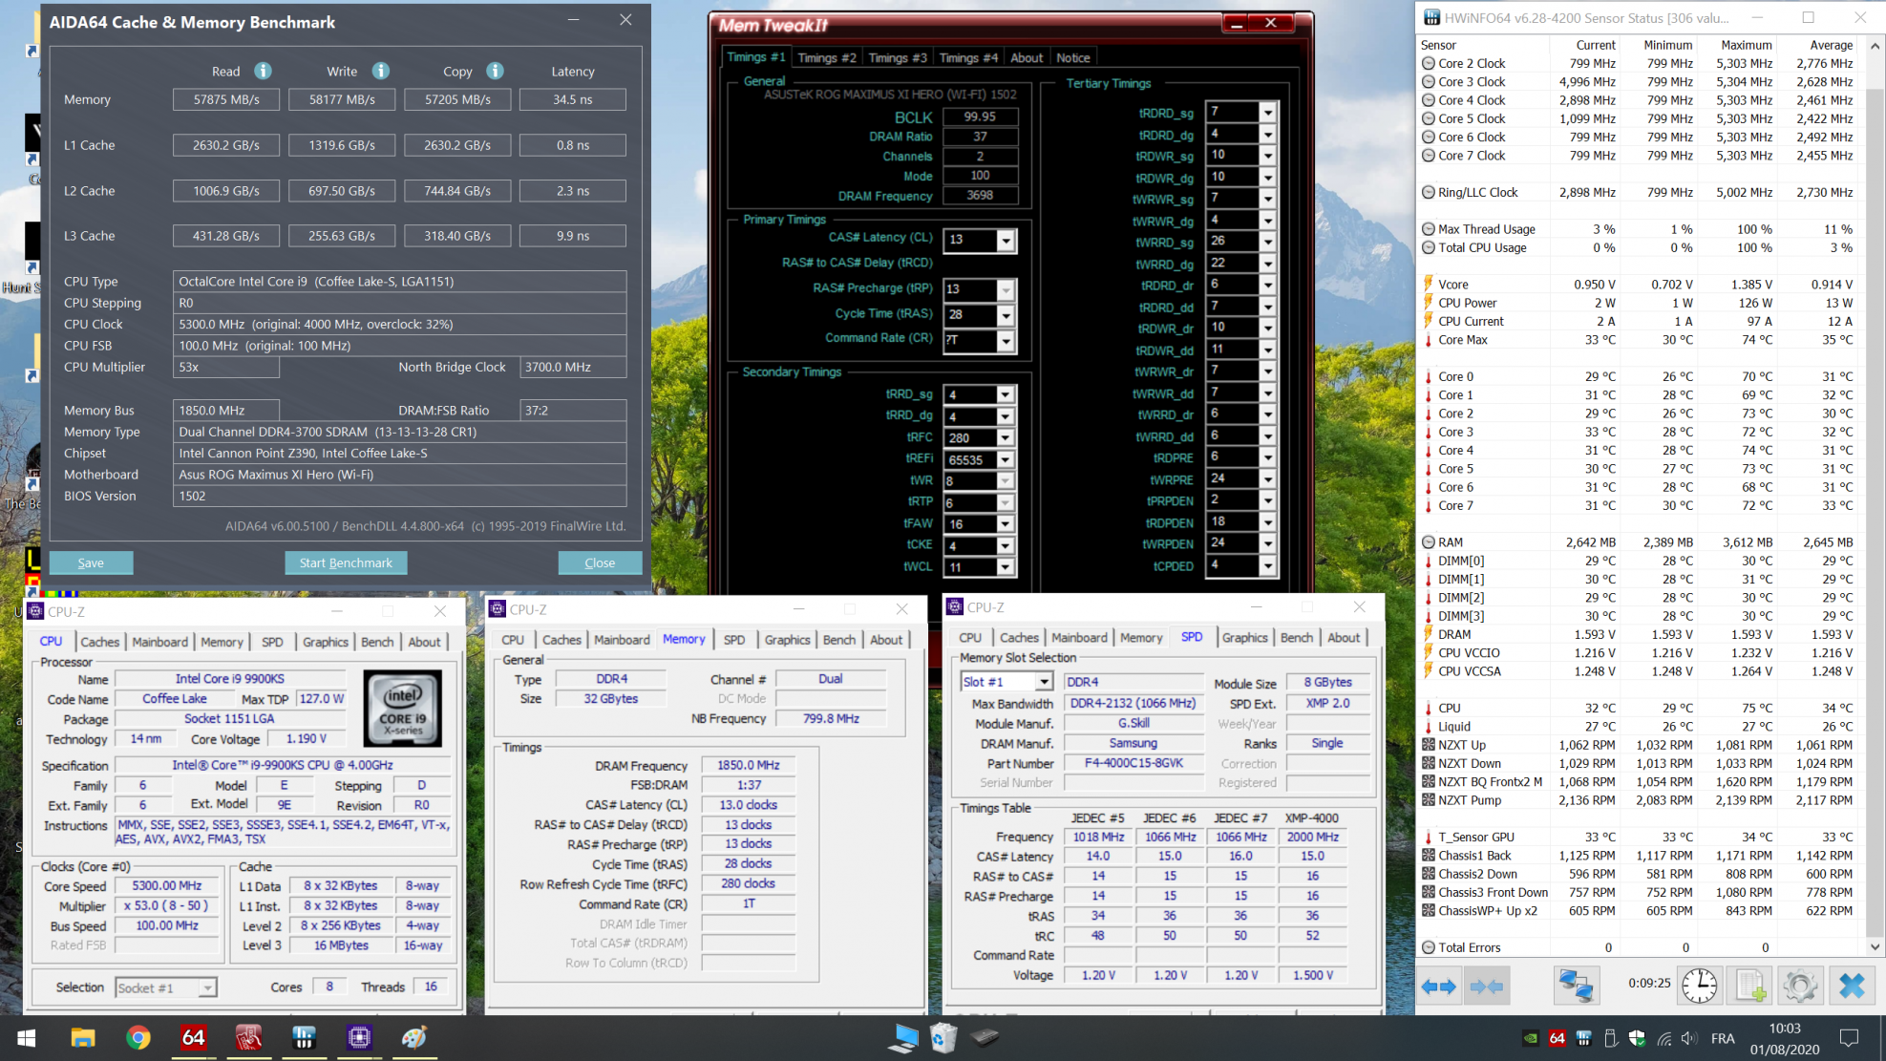The height and width of the screenshot is (1061, 1886).
Task: Open About tab in Mem TweakIt
Action: click(x=1027, y=58)
